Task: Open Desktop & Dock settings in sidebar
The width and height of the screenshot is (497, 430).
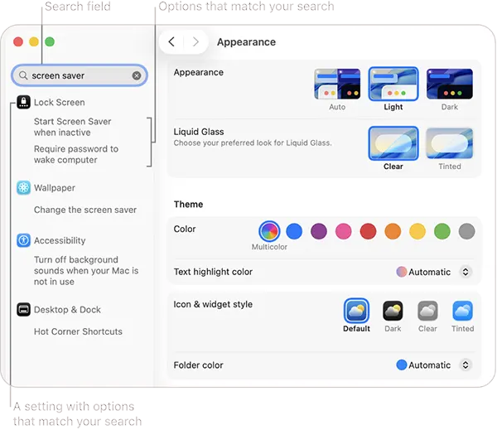Action: (x=67, y=310)
